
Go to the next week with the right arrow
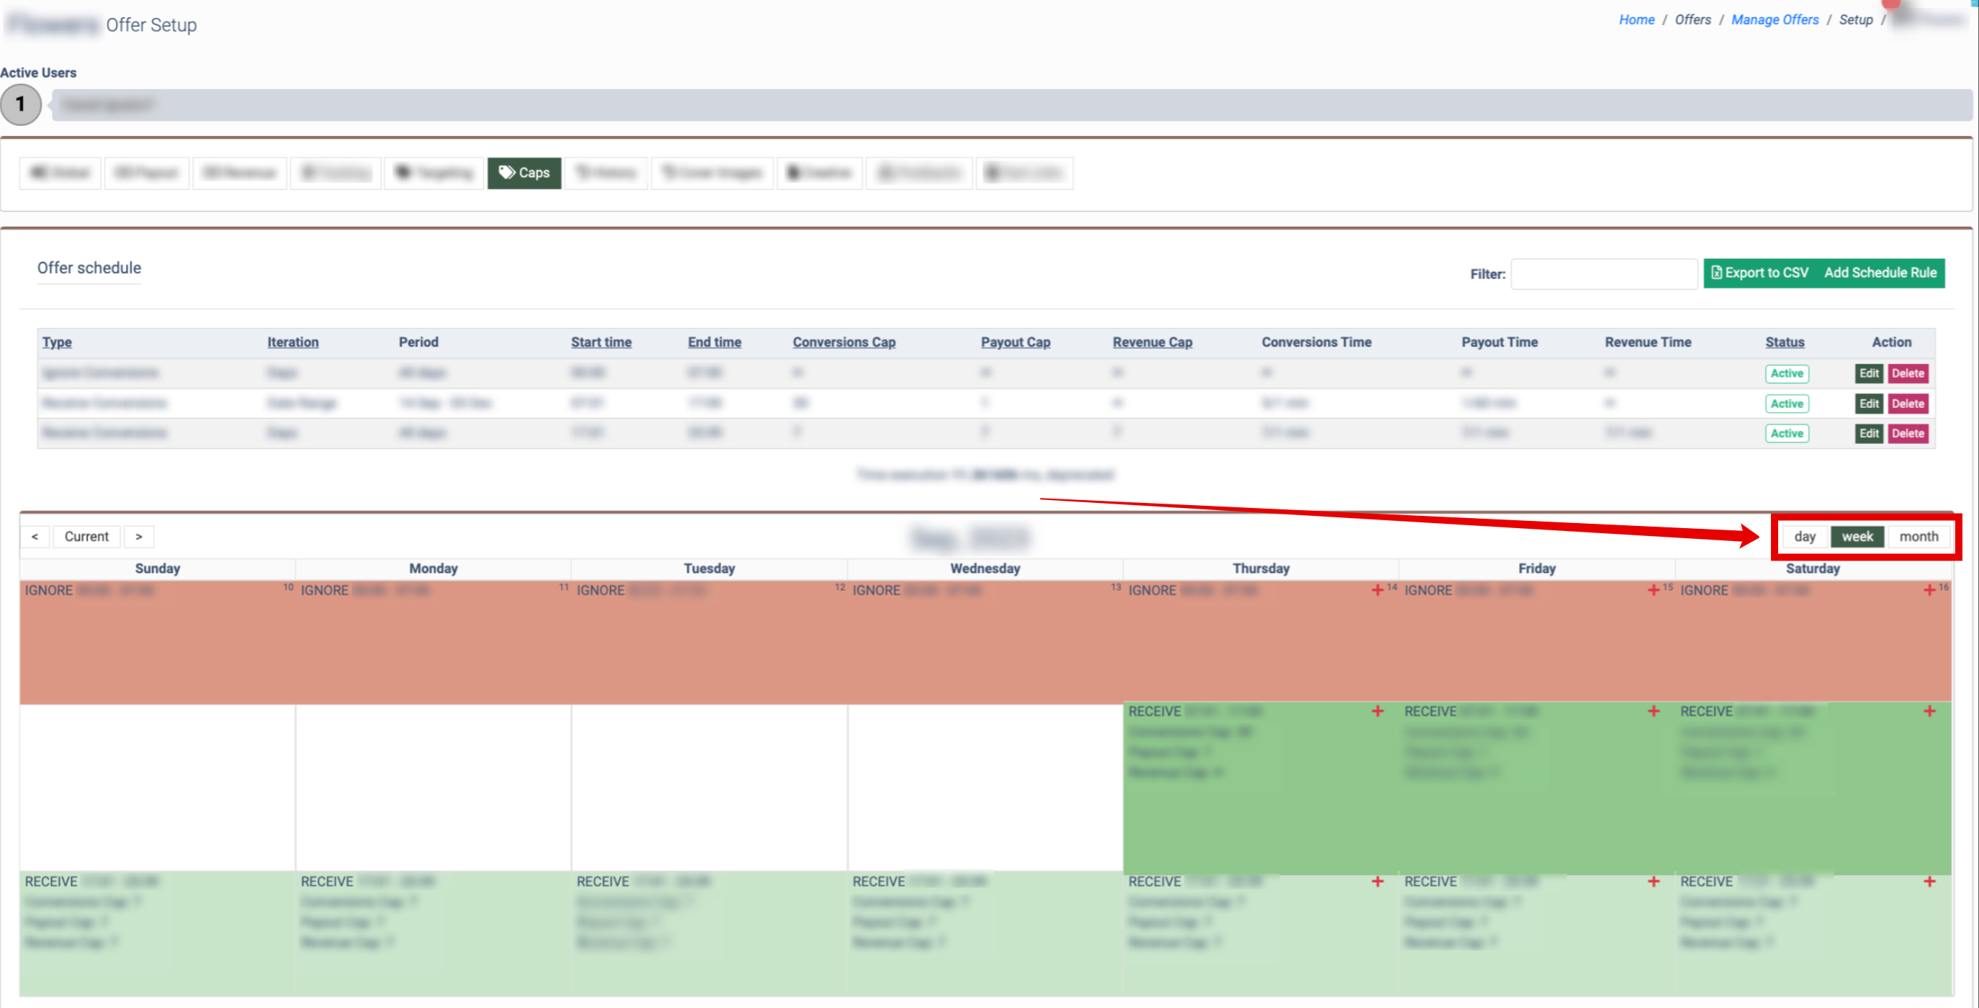click(x=139, y=537)
